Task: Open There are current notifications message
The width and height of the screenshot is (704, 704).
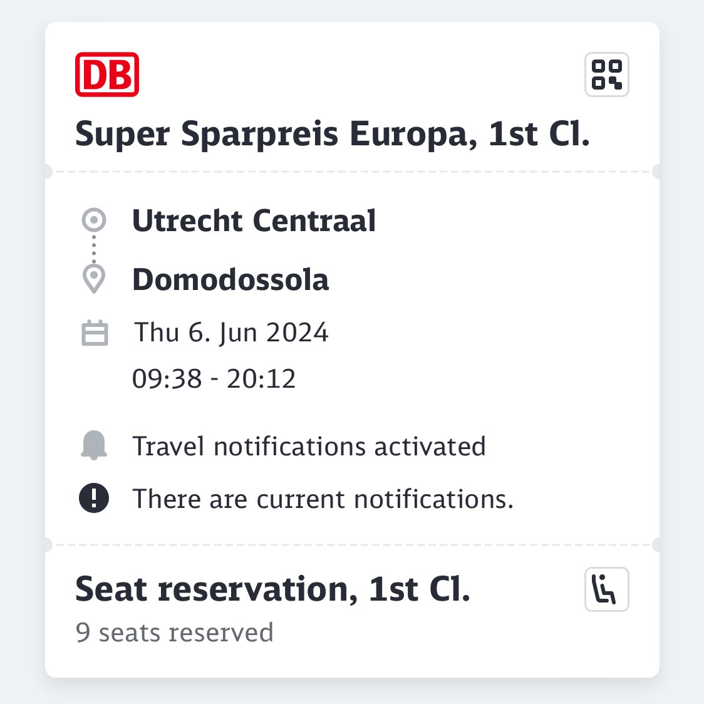Action: pos(323,499)
